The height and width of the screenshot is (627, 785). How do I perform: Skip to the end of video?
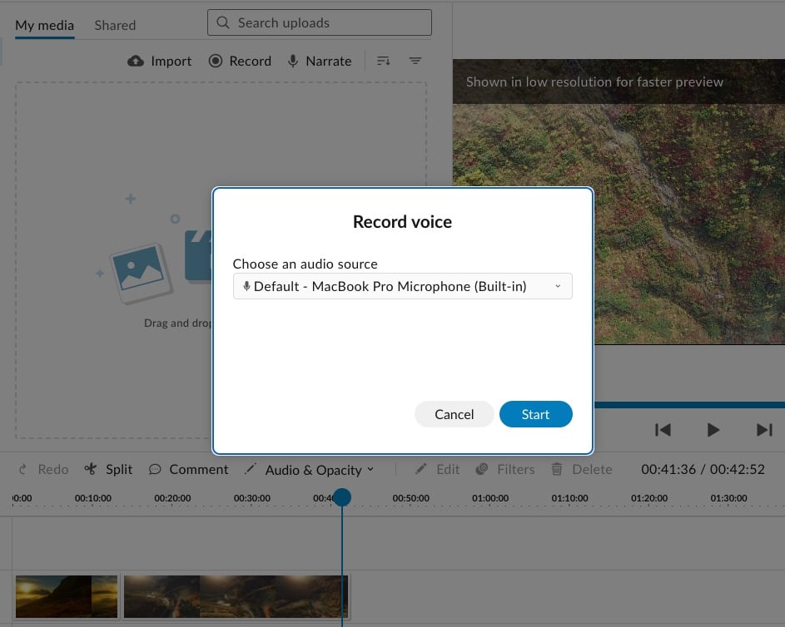pos(764,430)
